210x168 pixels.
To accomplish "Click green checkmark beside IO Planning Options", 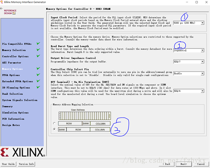I will pos(38,87).
